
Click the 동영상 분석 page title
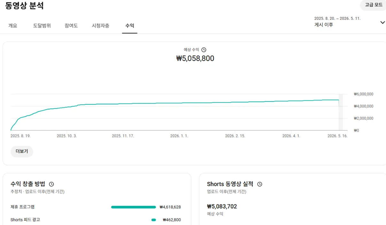(x=24, y=5)
